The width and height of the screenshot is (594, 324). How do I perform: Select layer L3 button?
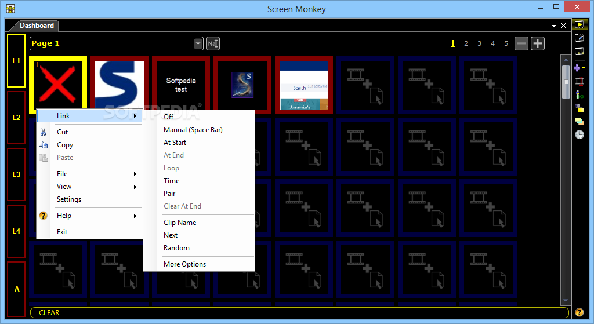(16, 174)
